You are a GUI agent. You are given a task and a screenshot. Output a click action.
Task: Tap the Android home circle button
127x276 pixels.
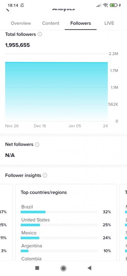point(63,268)
